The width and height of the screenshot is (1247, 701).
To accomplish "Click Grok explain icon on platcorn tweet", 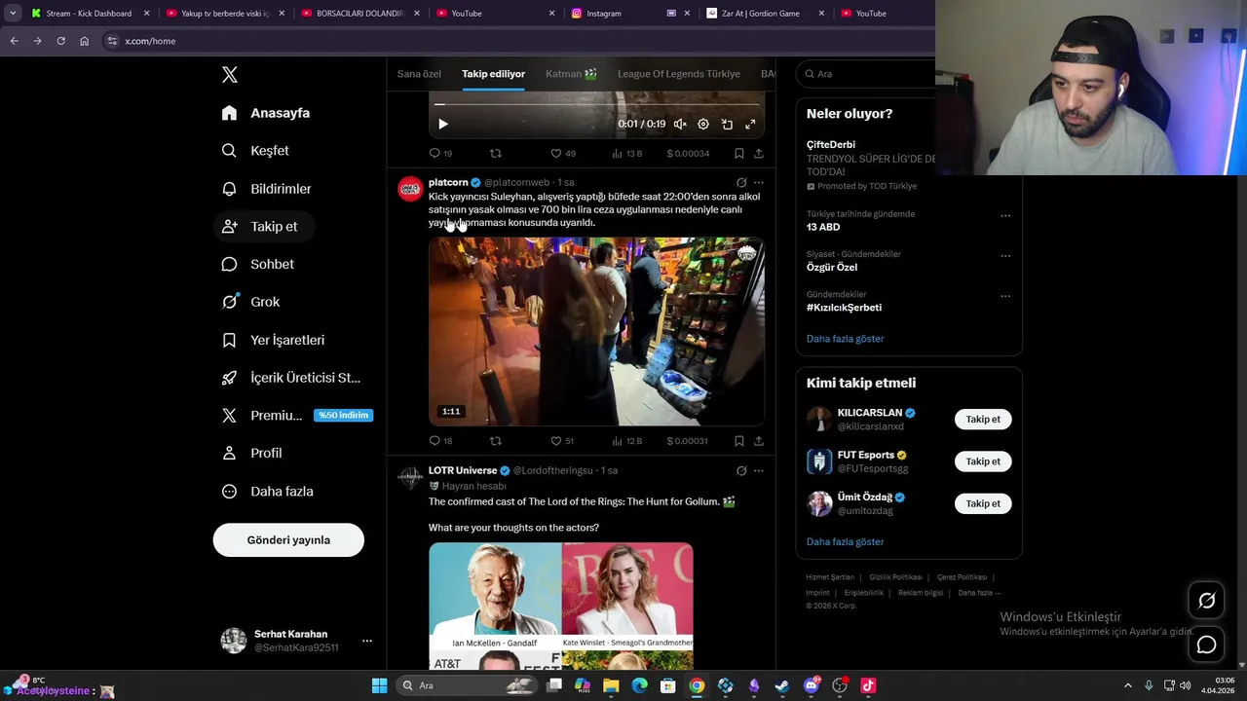I will (741, 183).
